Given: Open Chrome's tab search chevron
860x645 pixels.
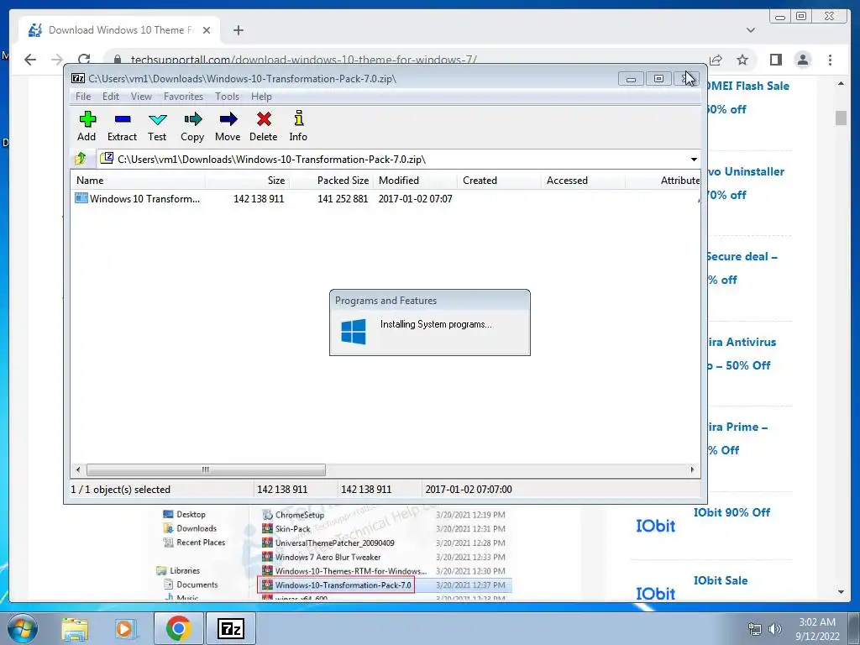Looking at the screenshot, I should click(751, 30).
